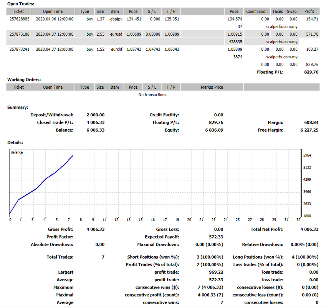Click the blue balance curve in chart

point(46,178)
